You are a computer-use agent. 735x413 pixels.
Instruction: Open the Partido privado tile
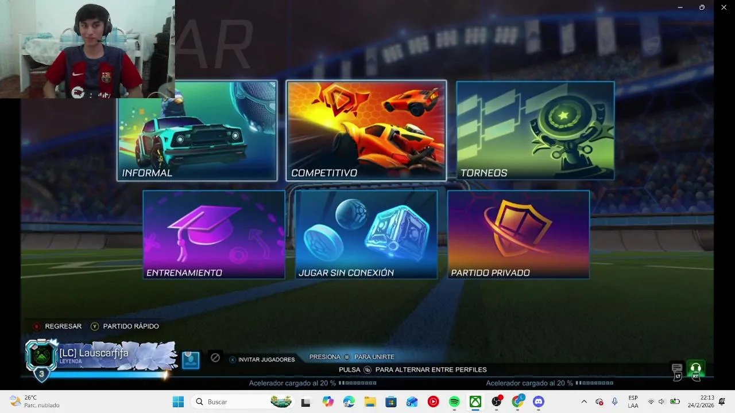[x=519, y=235]
